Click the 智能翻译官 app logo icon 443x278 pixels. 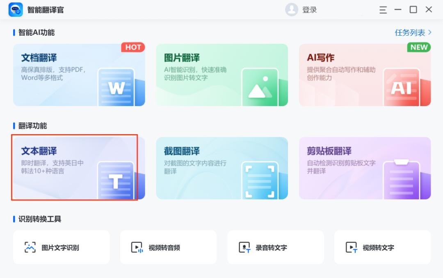coord(16,10)
